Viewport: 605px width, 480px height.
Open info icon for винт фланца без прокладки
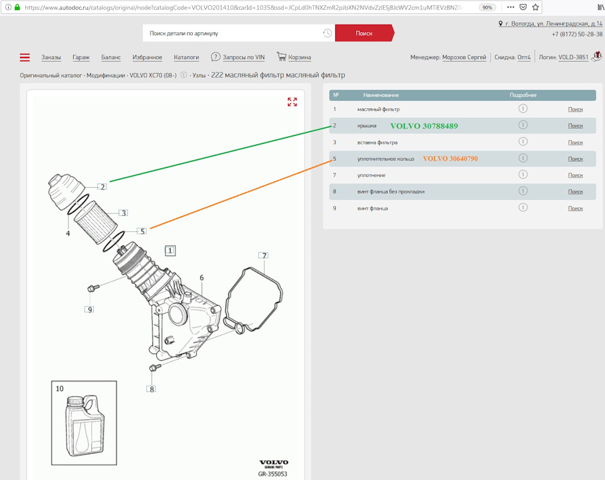coord(523,191)
